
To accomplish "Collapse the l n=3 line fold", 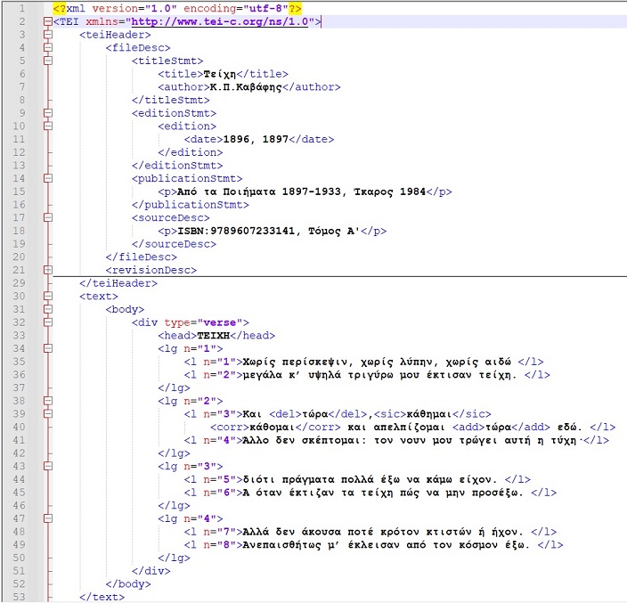I will (x=48, y=414).
